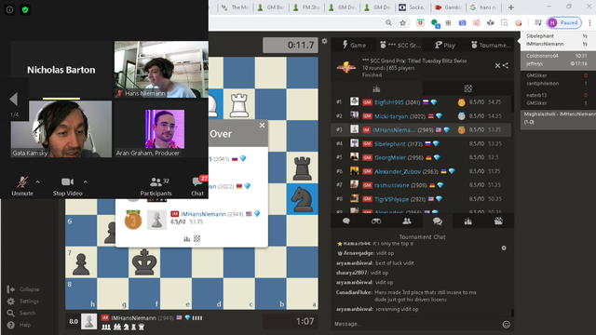Switch to the hans ni Google tab
Screen dimensions: 596x335
[483, 7]
